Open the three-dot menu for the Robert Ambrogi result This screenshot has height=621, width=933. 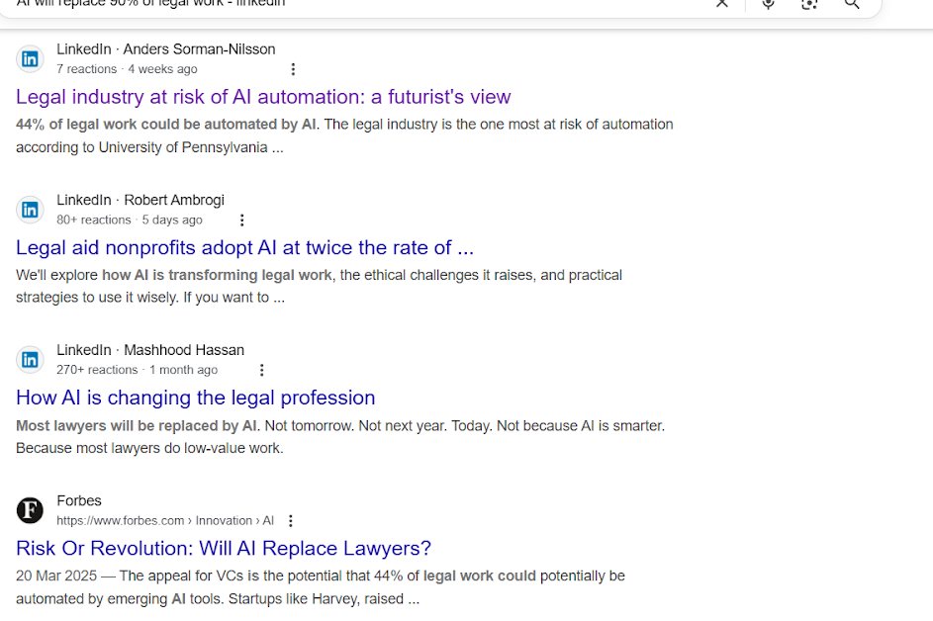[242, 220]
